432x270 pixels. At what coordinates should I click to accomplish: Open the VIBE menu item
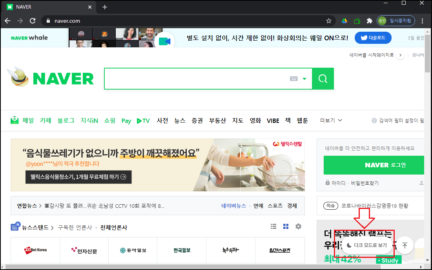[x=273, y=121]
